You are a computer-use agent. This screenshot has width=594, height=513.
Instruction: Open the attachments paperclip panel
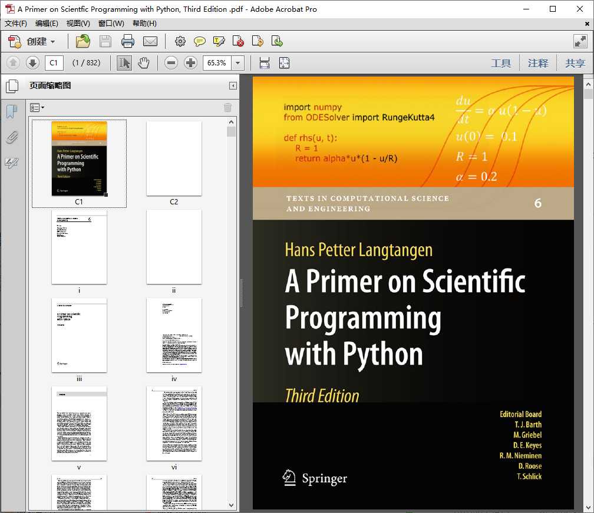point(12,137)
